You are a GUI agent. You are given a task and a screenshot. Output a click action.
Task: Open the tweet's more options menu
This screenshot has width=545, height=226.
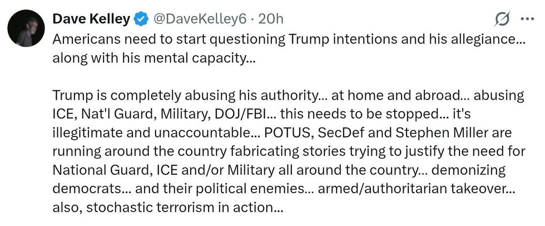526,18
